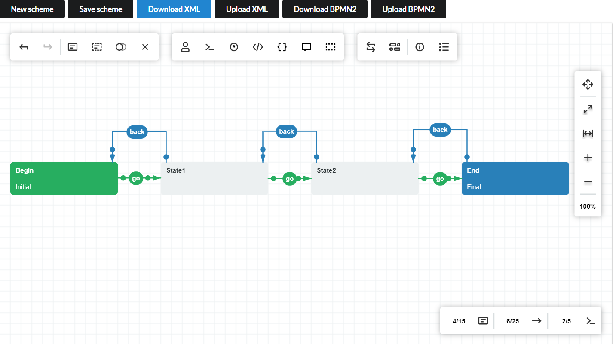Expand the canvas to full screen
613x344 pixels.
[x=588, y=110]
